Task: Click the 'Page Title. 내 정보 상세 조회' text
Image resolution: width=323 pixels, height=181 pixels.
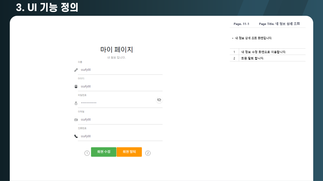Action: coord(279,24)
